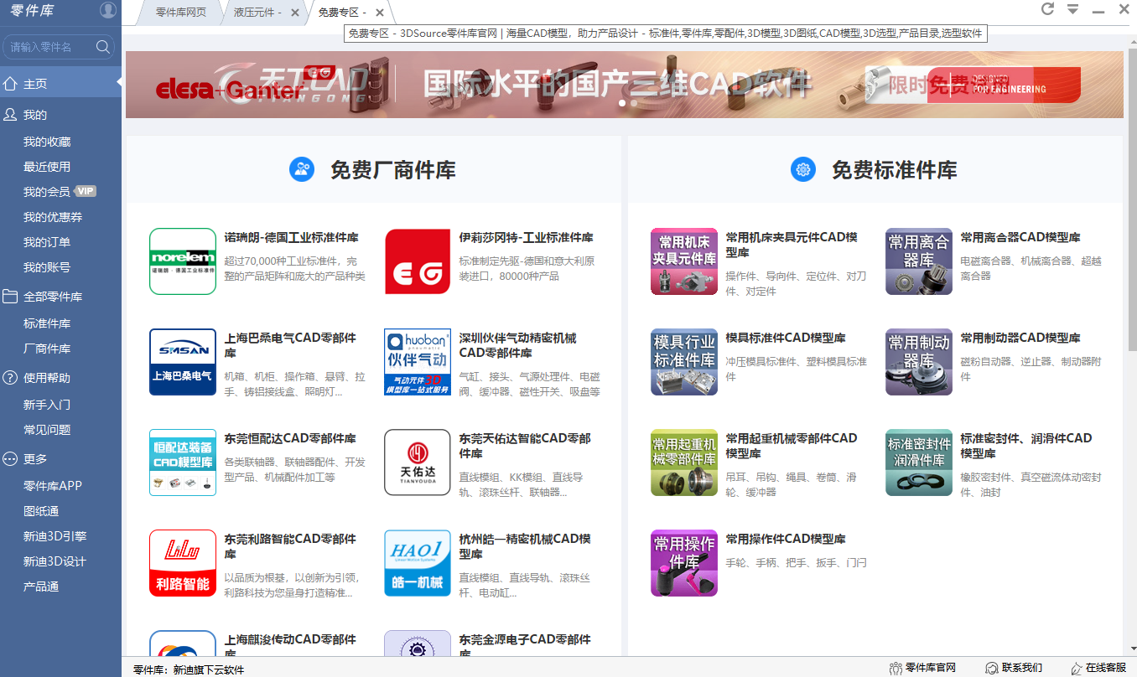The image size is (1137, 677).
Task: Click the vertical scrollbar on the right edge
Action: (x=1132, y=201)
